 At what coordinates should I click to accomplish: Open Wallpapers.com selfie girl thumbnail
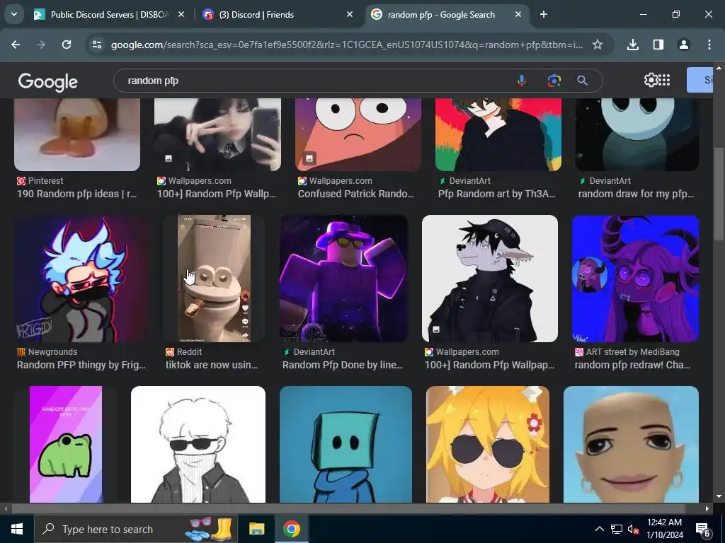pyautogui.click(x=218, y=134)
